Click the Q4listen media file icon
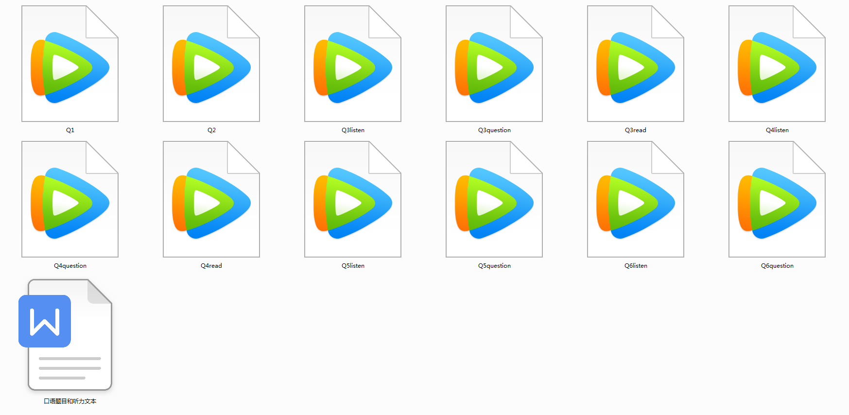The height and width of the screenshot is (415, 849). click(777, 64)
